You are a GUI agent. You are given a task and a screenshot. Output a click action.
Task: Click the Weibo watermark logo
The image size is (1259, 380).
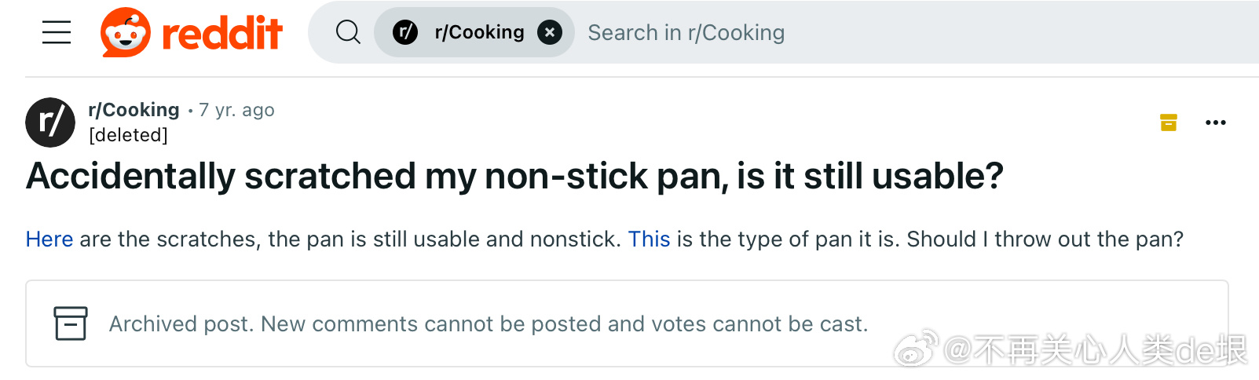pos(916,348)
